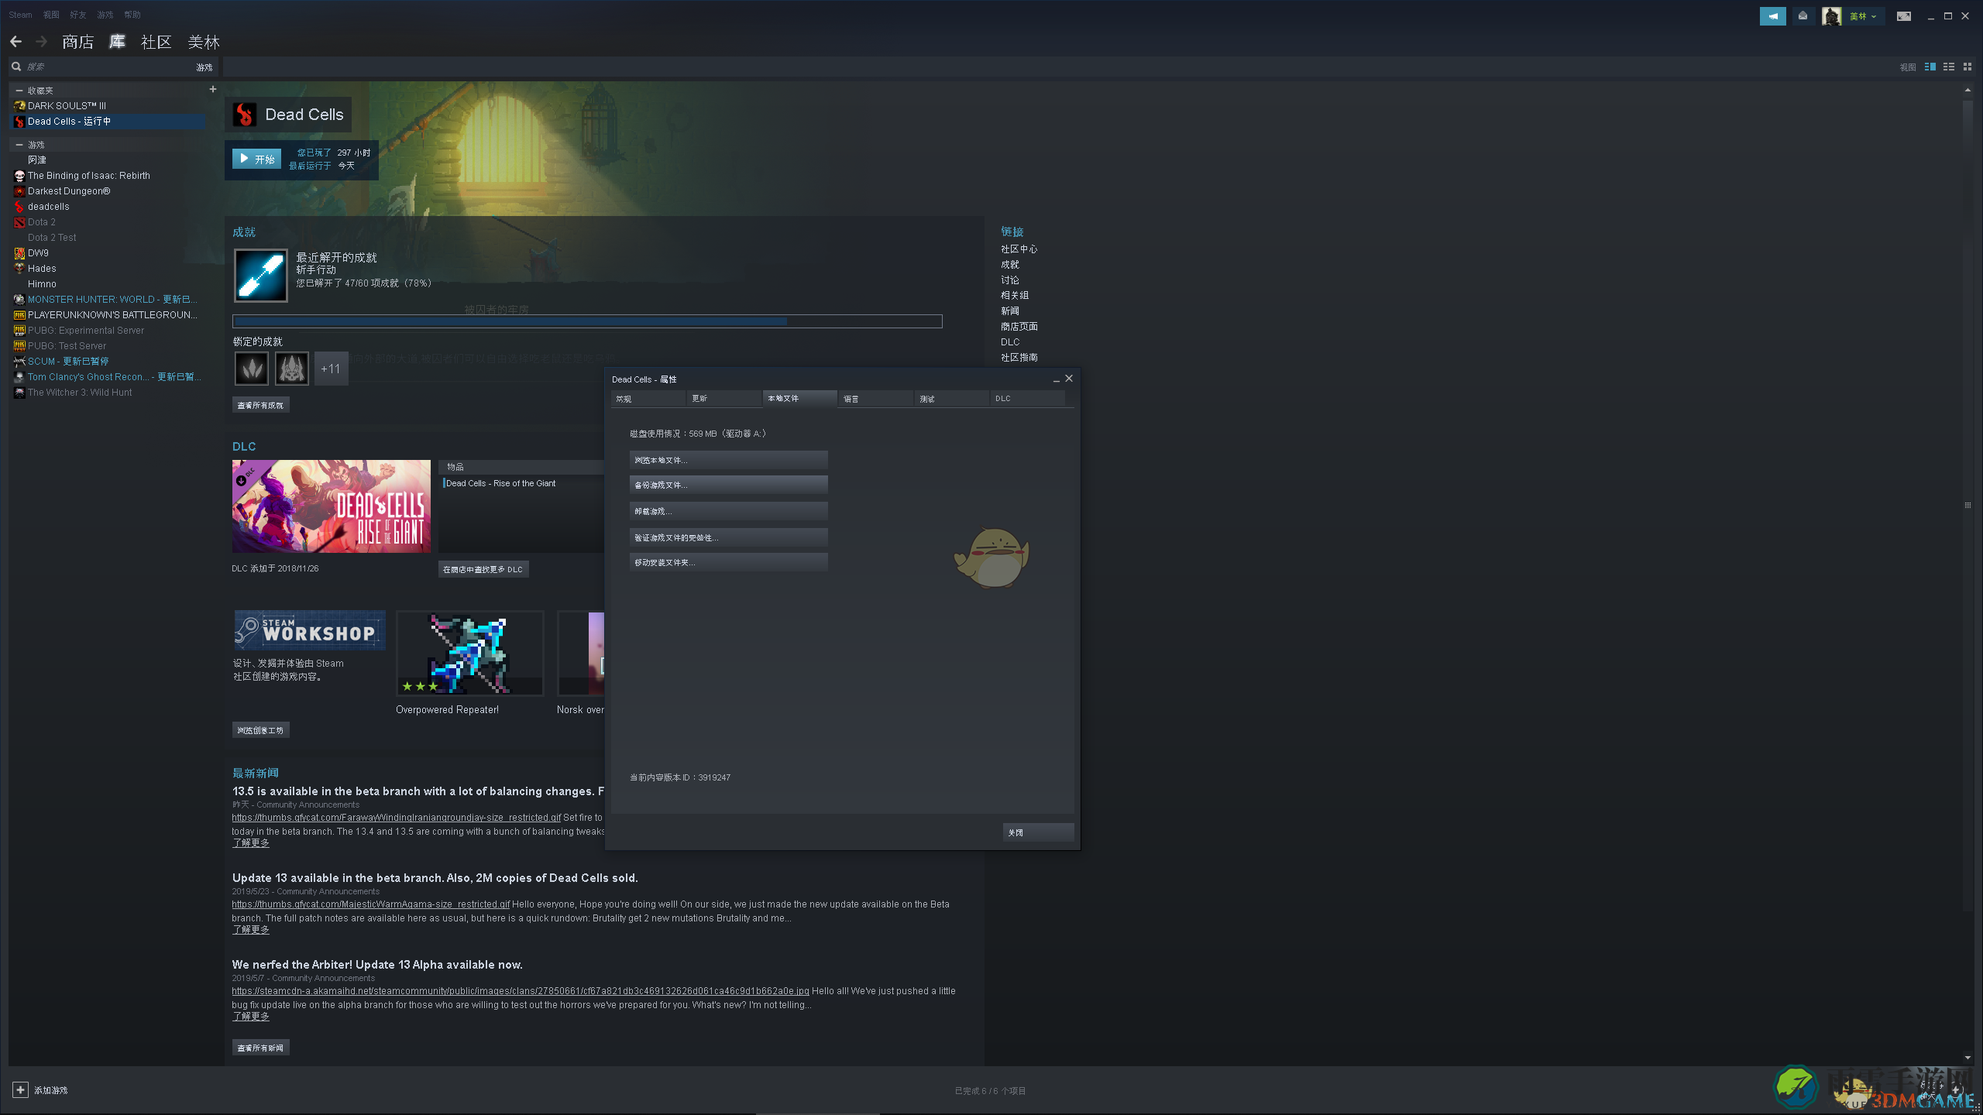Click 备份游戏文件 button
Viewport: 1983px width, 1115px height.
pos(728,485)
